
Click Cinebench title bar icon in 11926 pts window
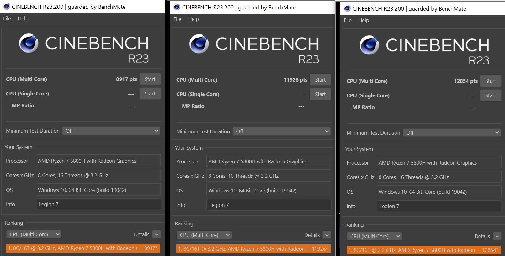(177, 7)
